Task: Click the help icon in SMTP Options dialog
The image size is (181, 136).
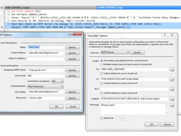Action: pos(69,35)
